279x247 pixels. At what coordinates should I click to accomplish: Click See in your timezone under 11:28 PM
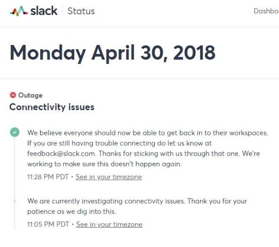[x=109, y=177]
